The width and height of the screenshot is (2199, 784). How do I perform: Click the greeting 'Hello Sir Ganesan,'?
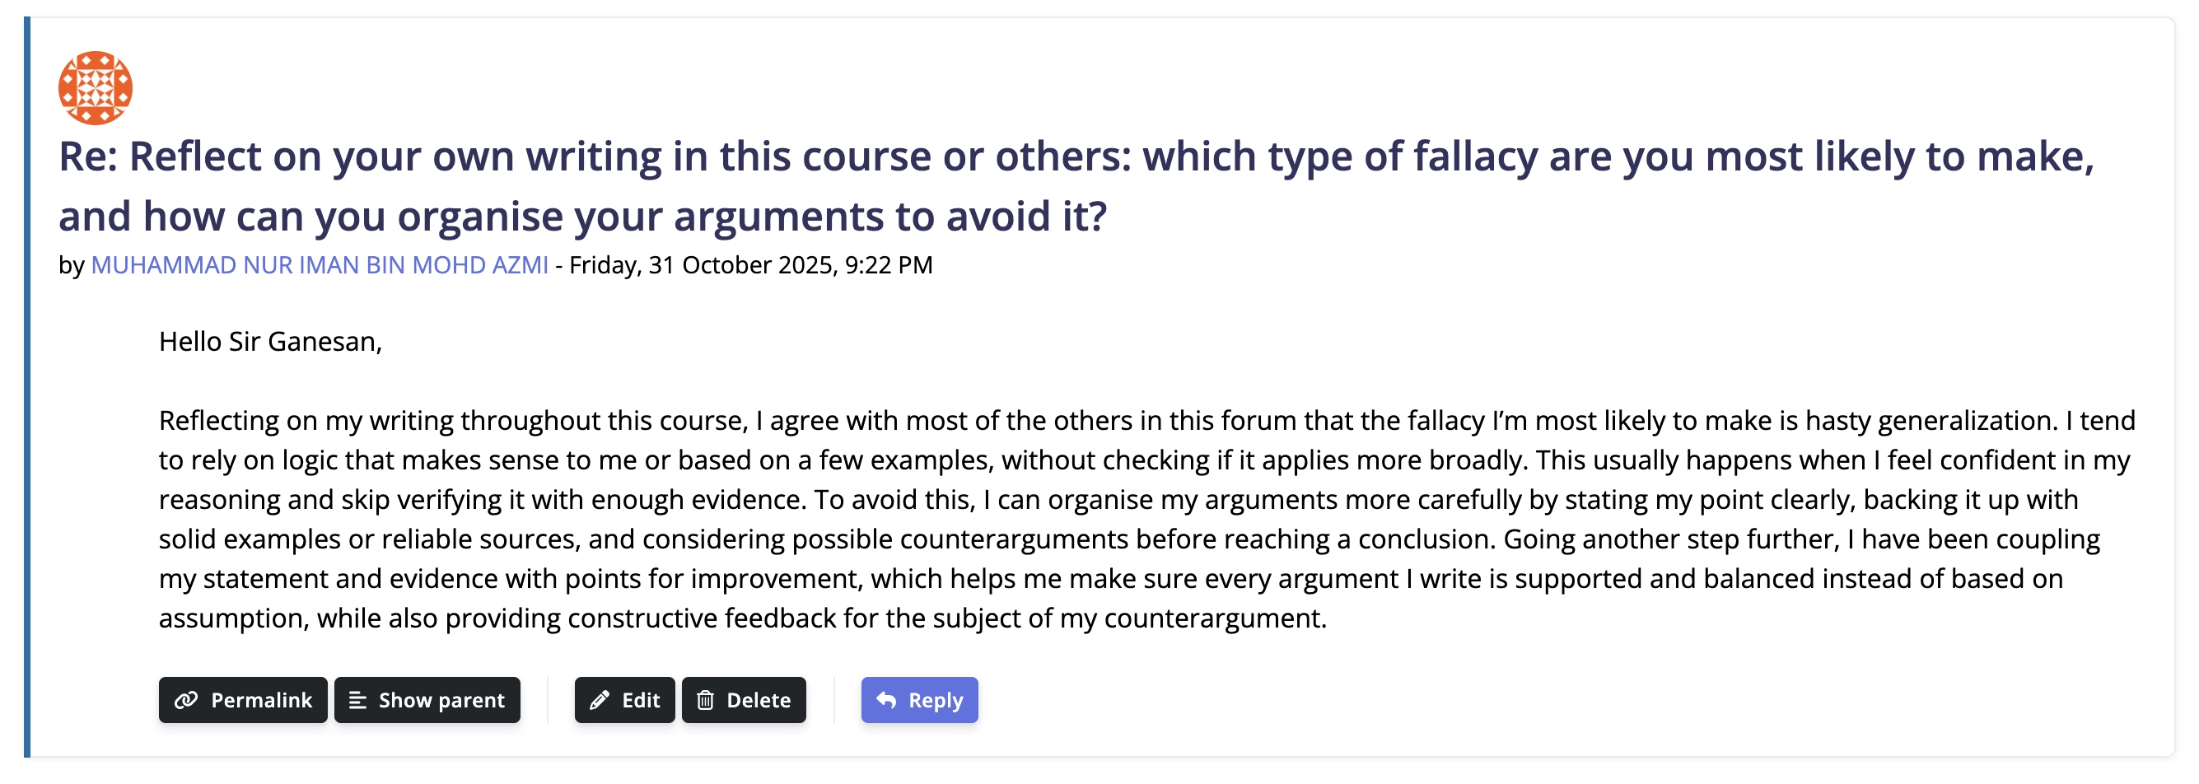pos(271,342)
